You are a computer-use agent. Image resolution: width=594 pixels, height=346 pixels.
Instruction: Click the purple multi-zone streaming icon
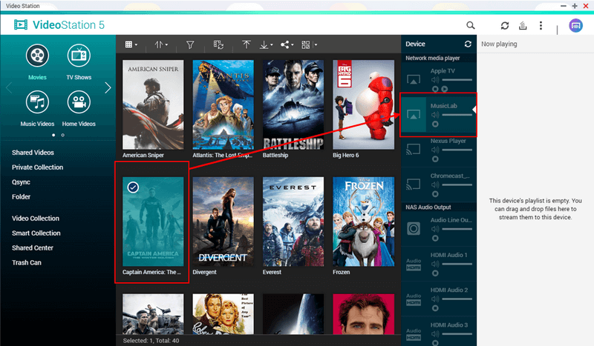[x=575, y=25]
